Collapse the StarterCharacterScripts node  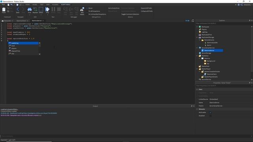coord(200,71)
